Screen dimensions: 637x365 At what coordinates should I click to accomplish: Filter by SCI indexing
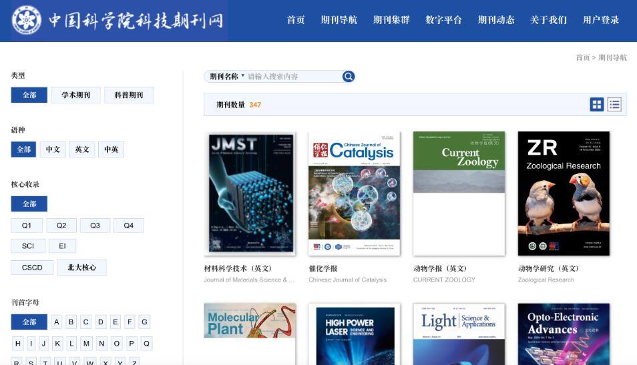tap(28, 246)
